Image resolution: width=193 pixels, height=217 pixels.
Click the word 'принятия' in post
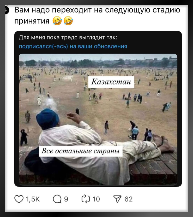[32, 21]
